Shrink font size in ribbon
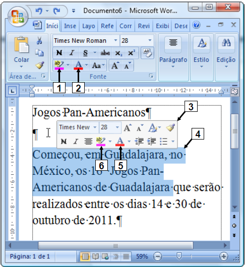Screen dimensions: 245x267 (x=128, y=65)
